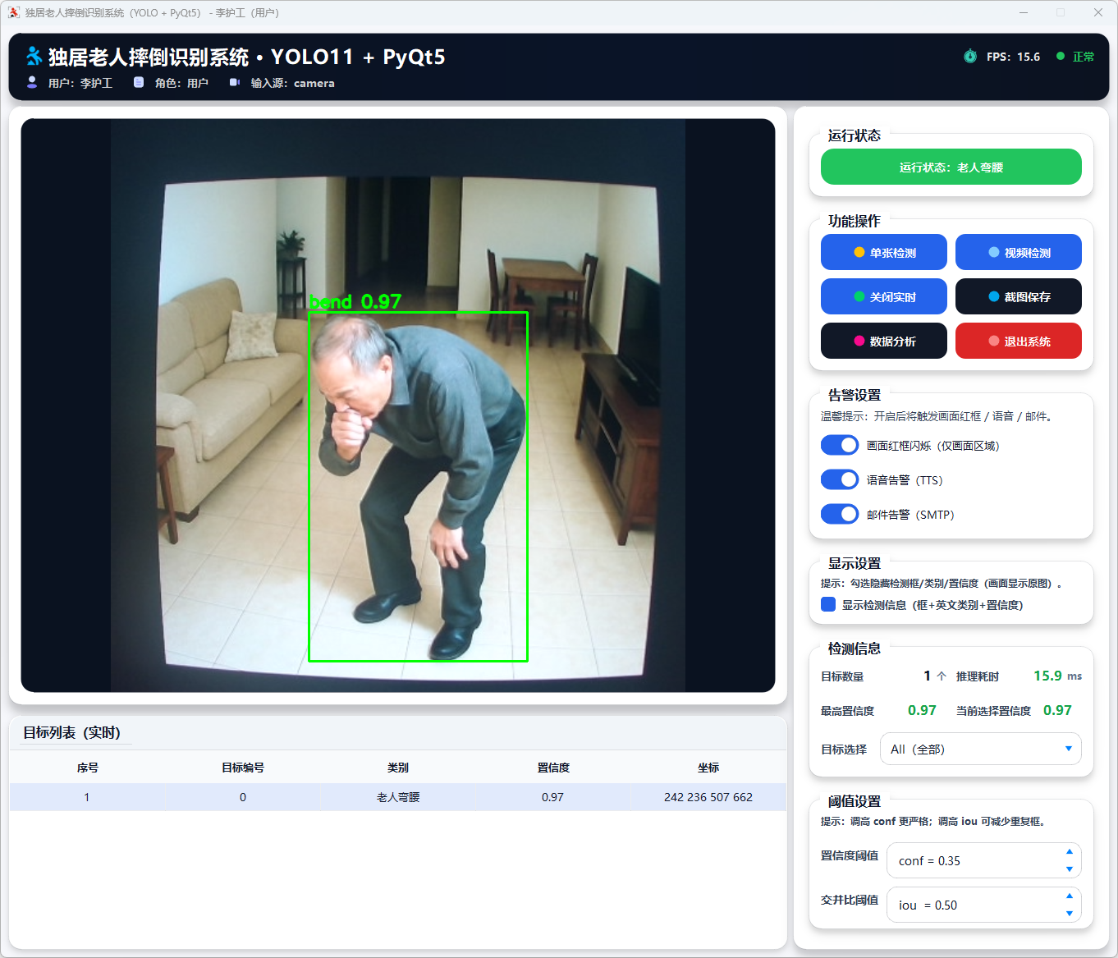The image size is (1118, 958).
Task: Check the 显示检测信息 display detection info checkbox
Action: (x=828, y=605)
